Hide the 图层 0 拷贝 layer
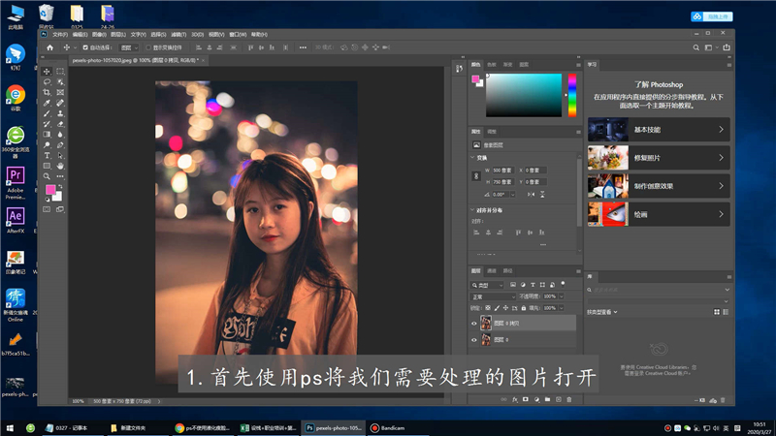The image size is (776, 436). (474, 324)
